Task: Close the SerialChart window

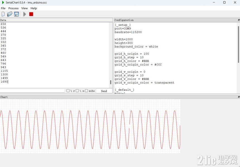Action: coord(235,3)
